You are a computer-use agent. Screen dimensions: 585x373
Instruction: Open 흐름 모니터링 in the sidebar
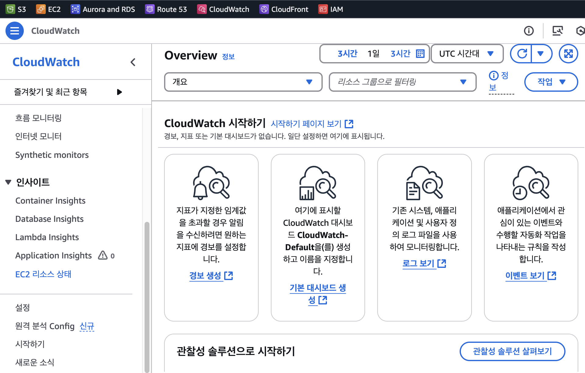38,118
